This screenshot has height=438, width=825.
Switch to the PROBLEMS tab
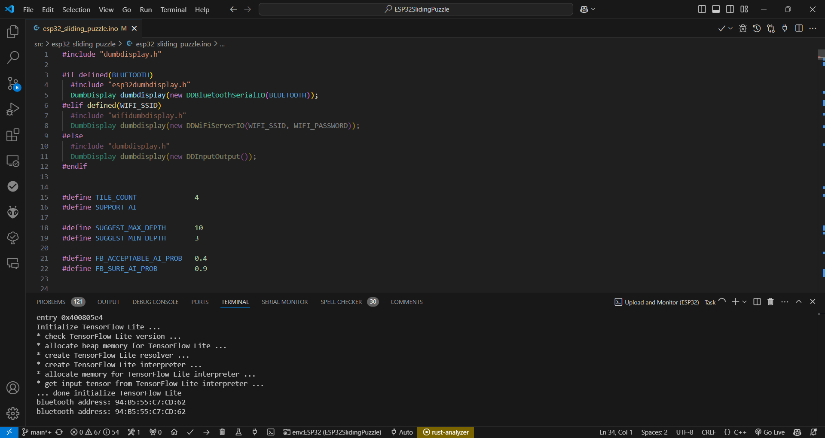(61, 302)
